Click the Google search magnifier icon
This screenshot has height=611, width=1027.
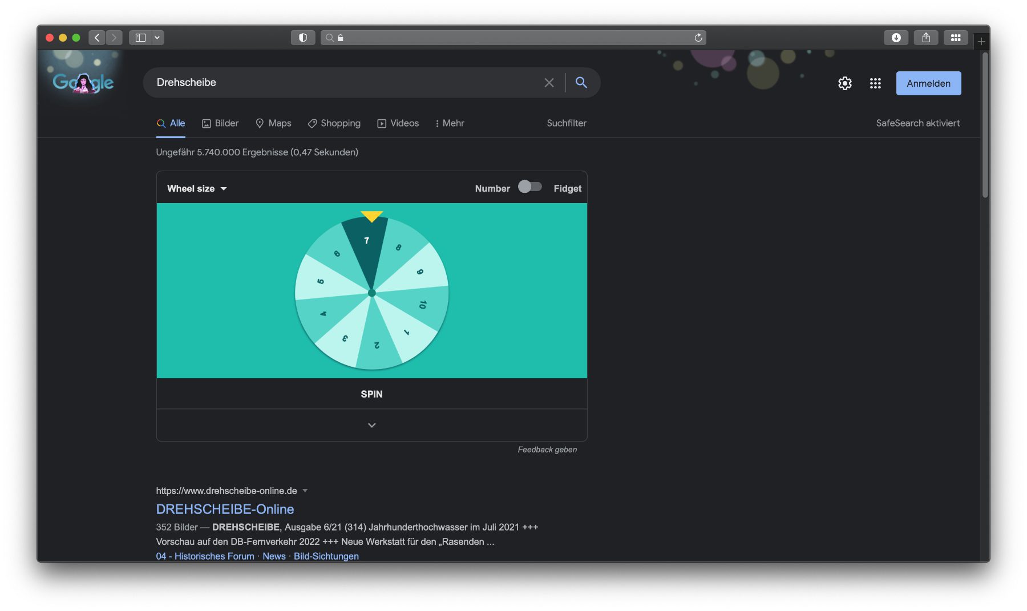(x=581, y=83)
